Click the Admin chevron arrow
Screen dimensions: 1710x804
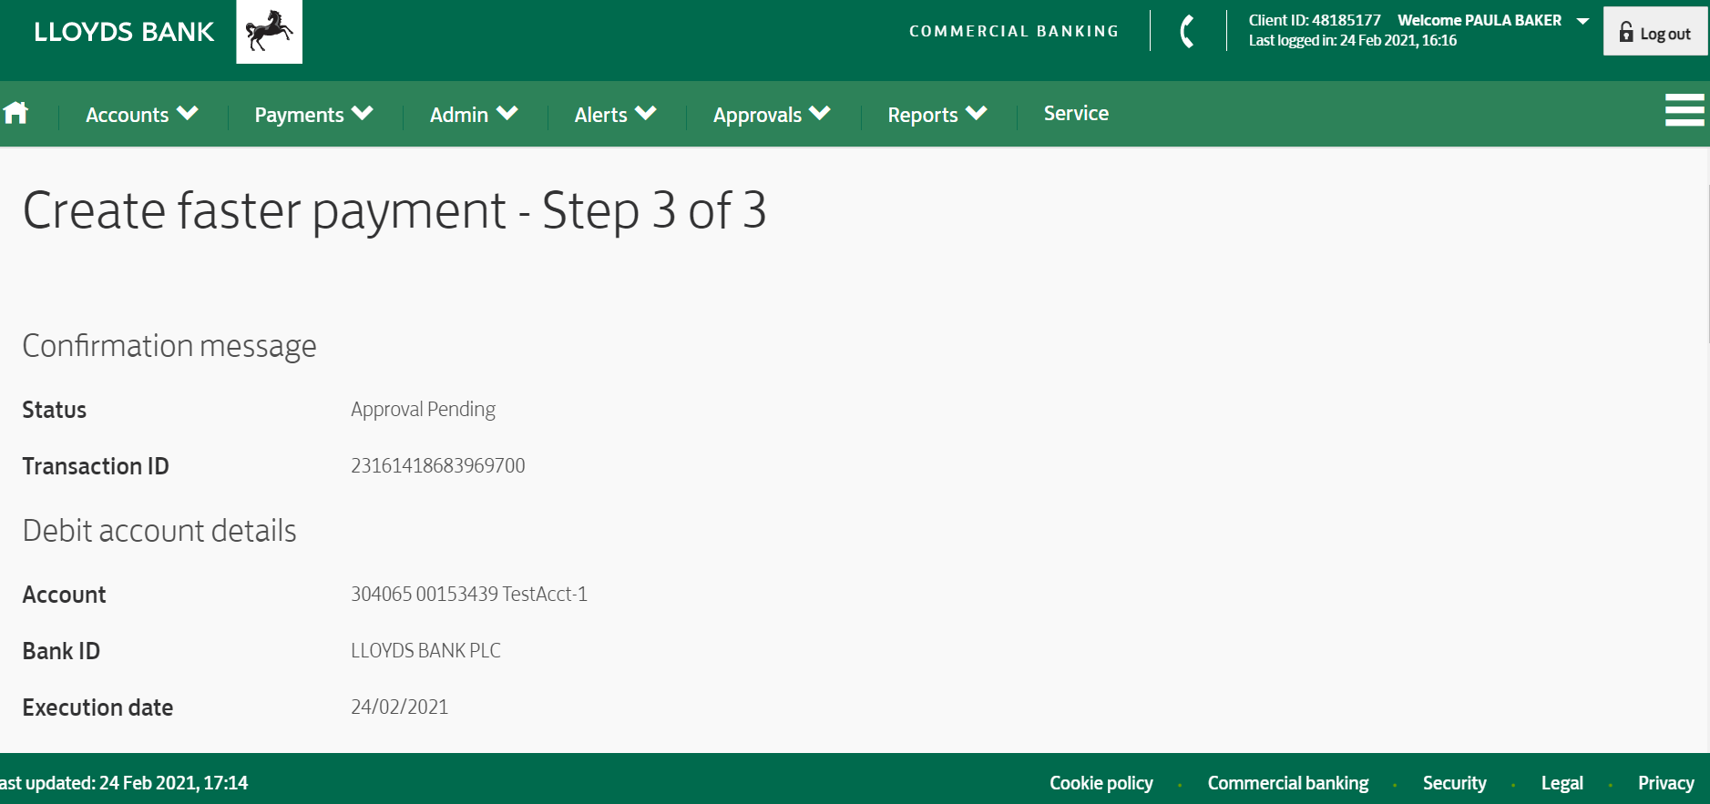(507, 113)
